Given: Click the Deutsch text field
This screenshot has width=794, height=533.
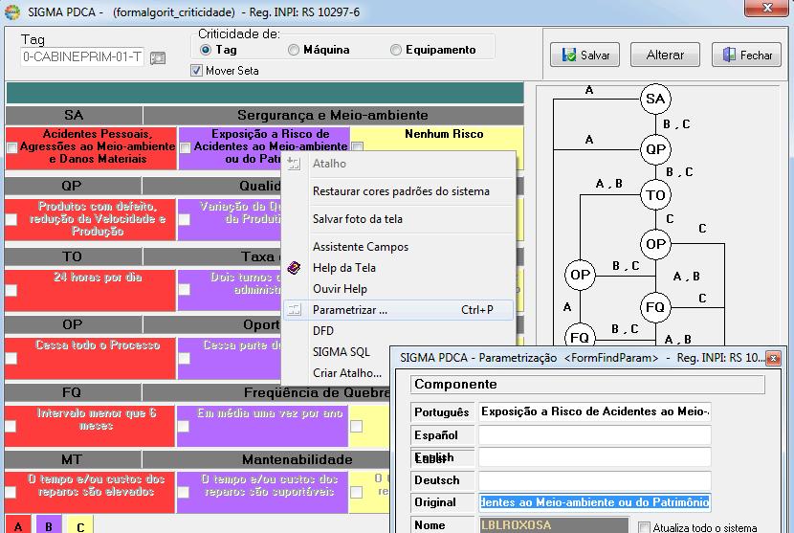Looking at the screenshot, I should [594, 480].
